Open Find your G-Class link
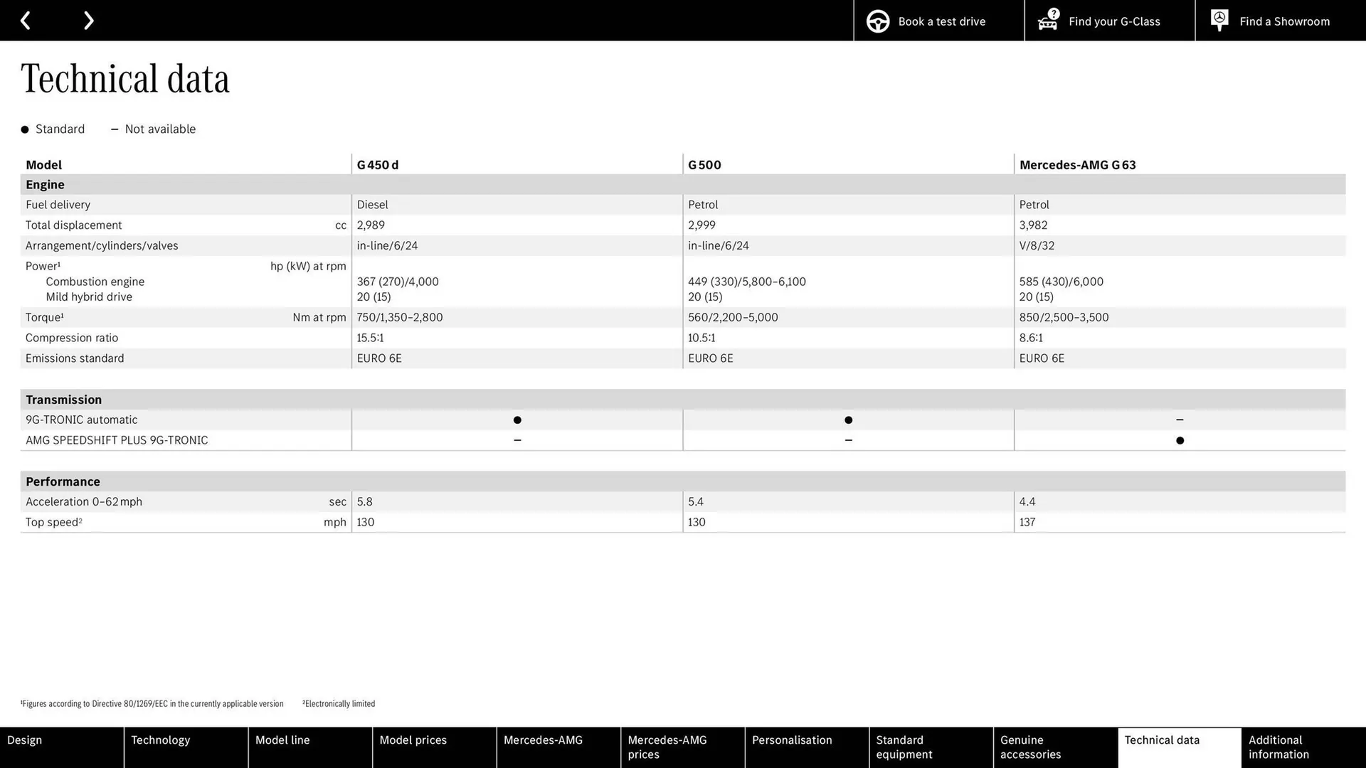The image size is (1366, 768). click(1113, 21)
